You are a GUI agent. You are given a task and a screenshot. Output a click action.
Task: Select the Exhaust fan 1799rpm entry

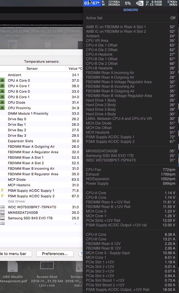(x=131, y=174)
